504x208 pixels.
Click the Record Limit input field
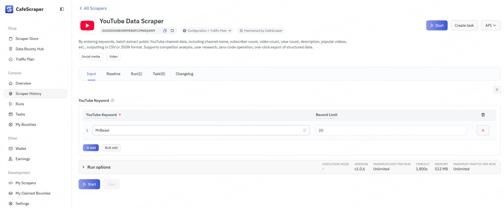[x=391, y=130]
